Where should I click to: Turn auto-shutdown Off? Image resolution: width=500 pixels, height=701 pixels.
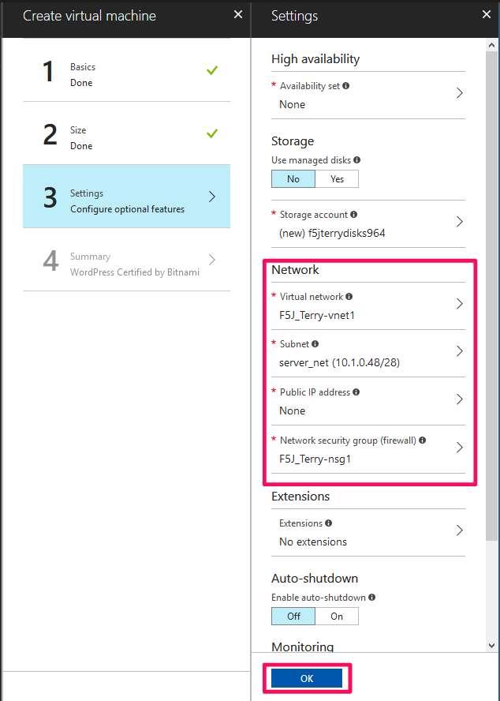click(x=293, y=616)
